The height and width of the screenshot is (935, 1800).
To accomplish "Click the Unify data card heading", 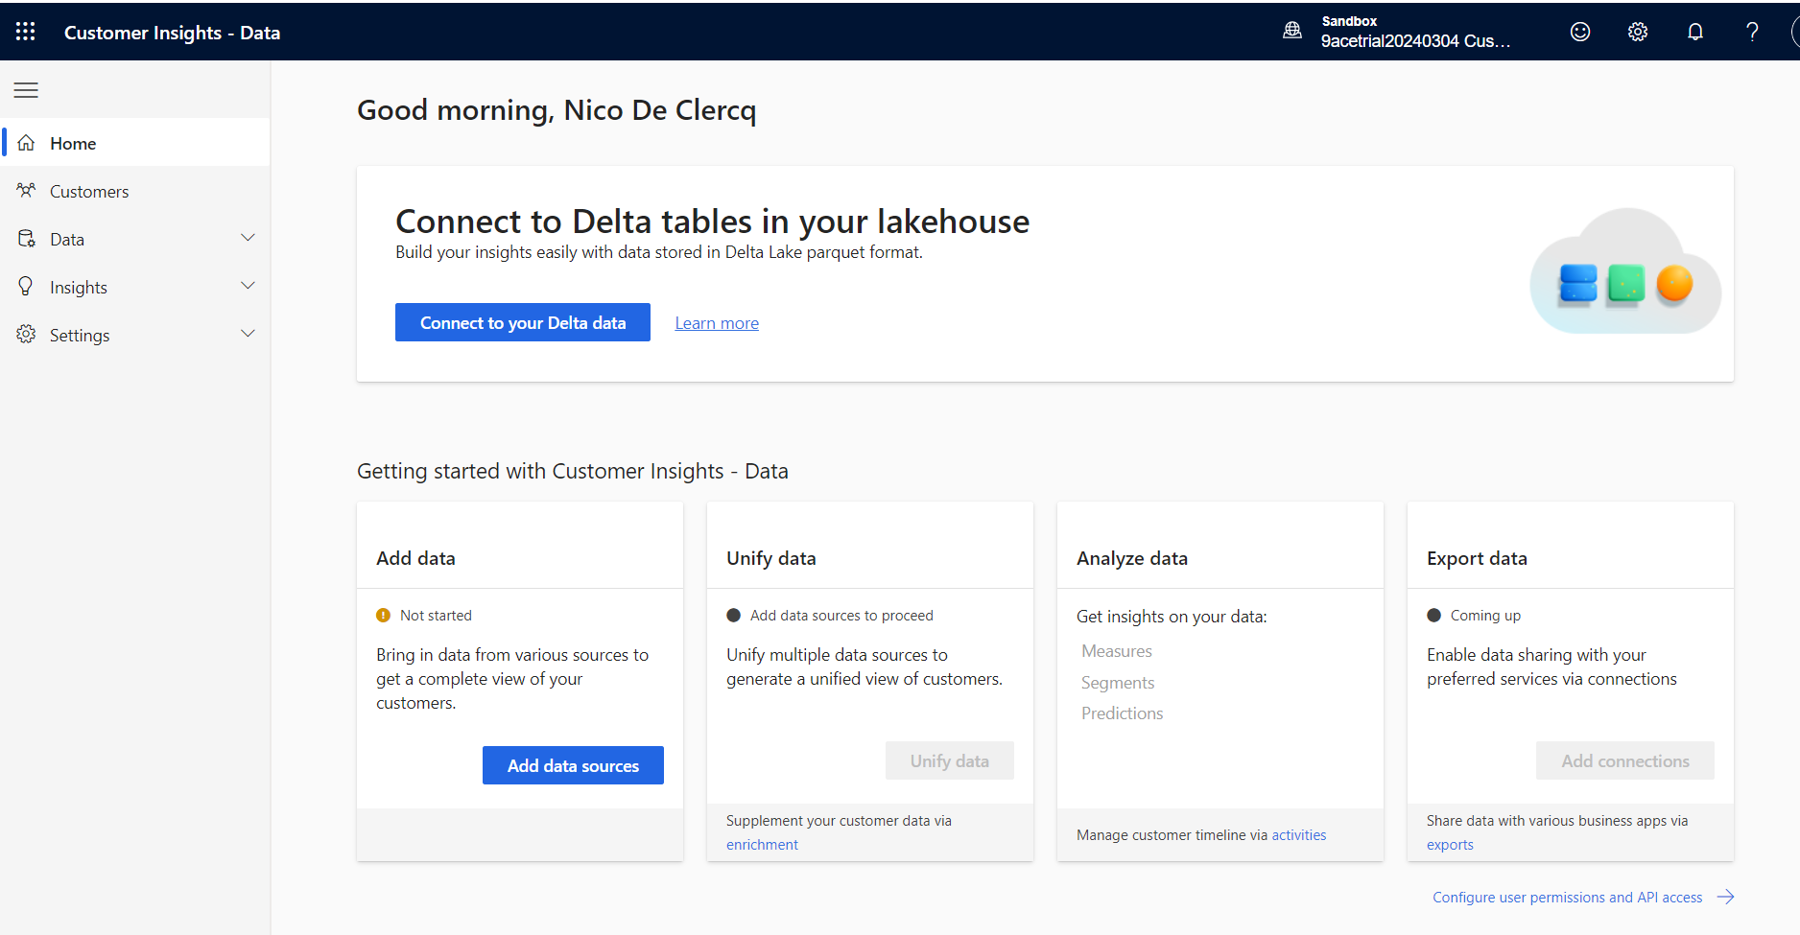I will 771,558.
